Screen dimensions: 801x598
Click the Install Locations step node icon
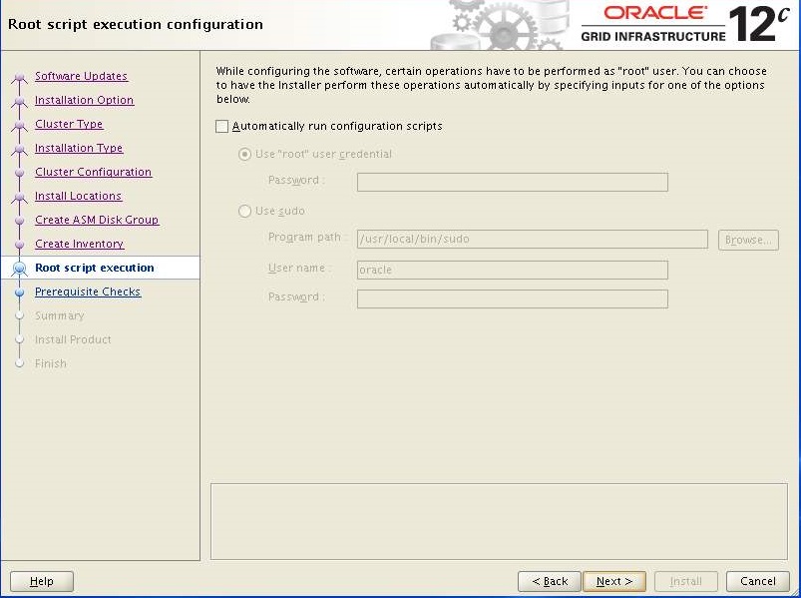(19, 197)
